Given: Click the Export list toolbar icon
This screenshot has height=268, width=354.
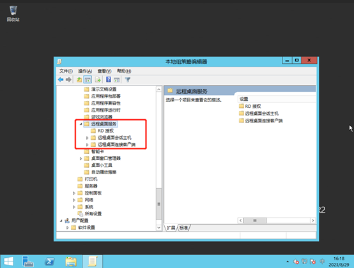Looking at the screenshot, I should pyautogui.click(x=98, y=80).
